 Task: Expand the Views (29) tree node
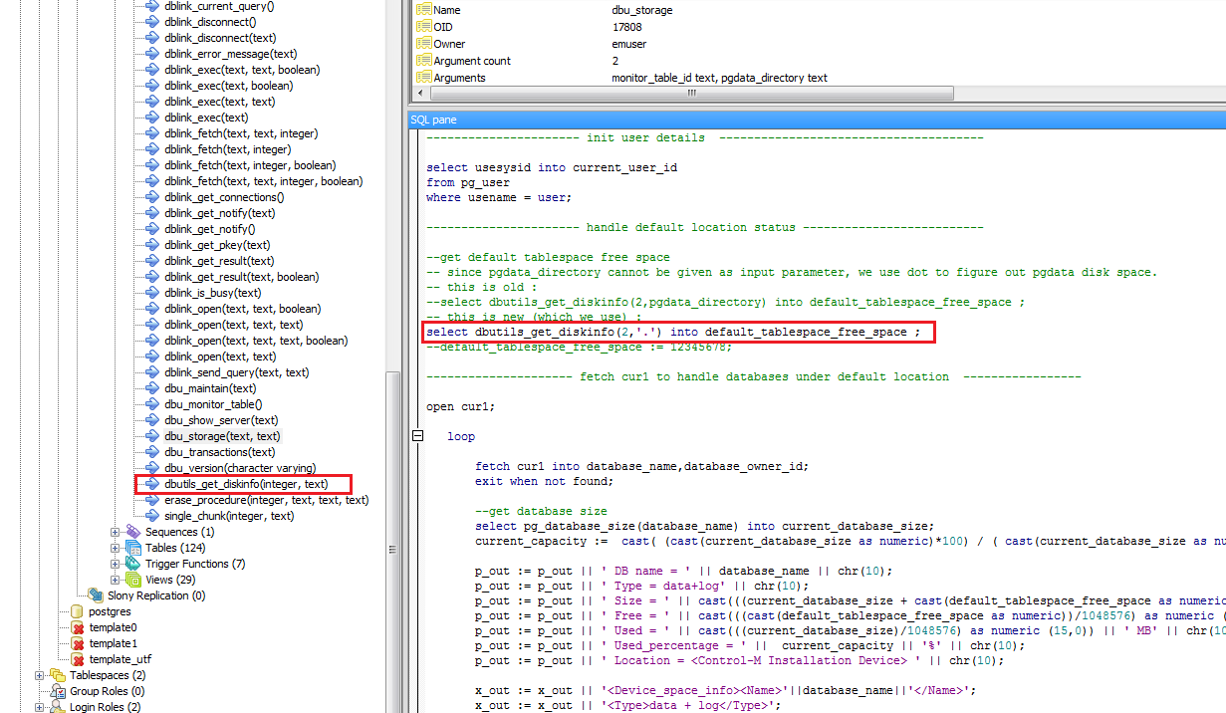tap(116, 580)
